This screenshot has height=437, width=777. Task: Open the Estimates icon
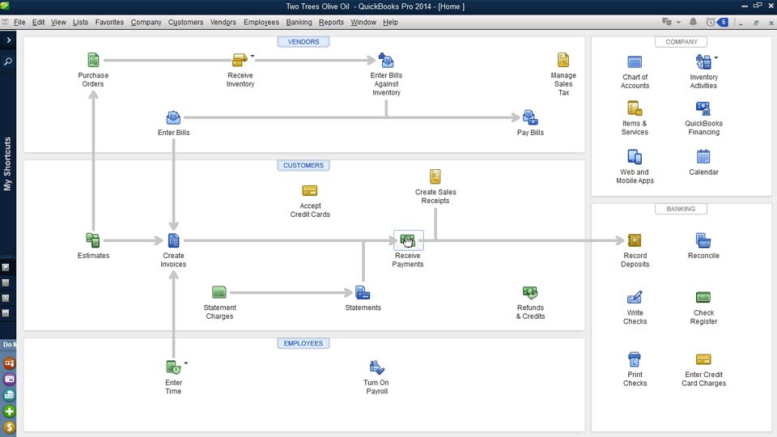92,240
